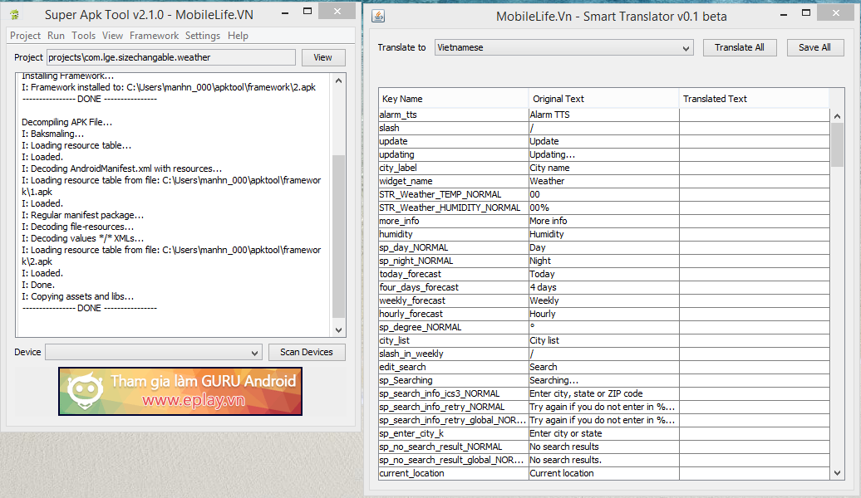
Task: Open the Project menu
Action: pyautogui.click(x=25, y=36)
